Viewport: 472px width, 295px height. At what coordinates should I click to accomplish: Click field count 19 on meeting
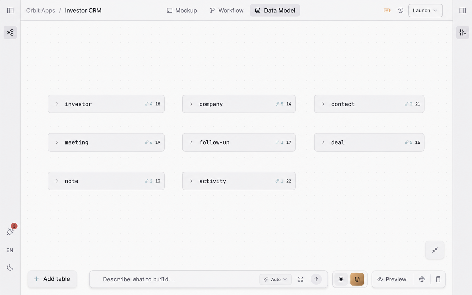[x=158, y=142]
